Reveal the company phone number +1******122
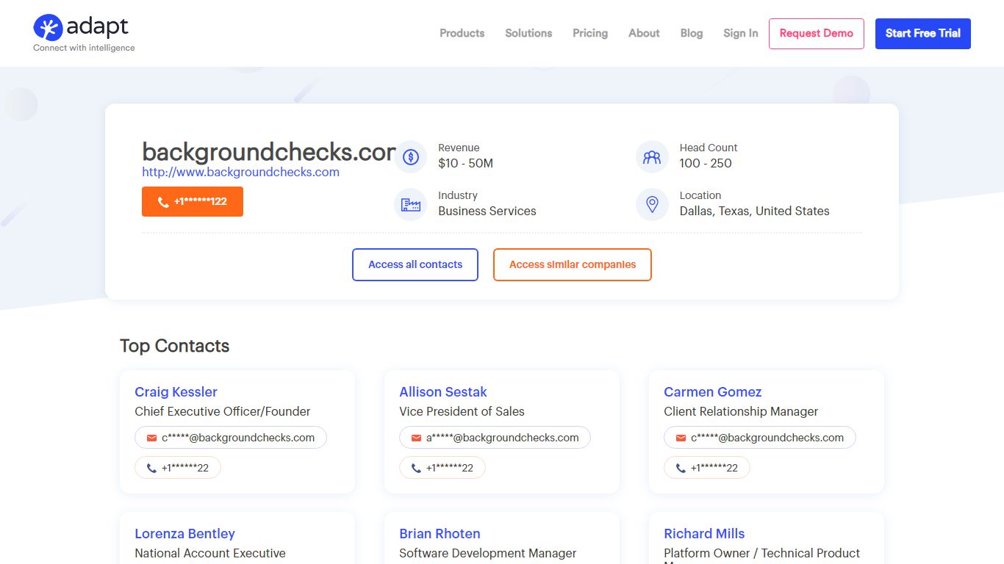Image resolution: width=1004 pixels, height=564 pixels. tap(193, 202)
